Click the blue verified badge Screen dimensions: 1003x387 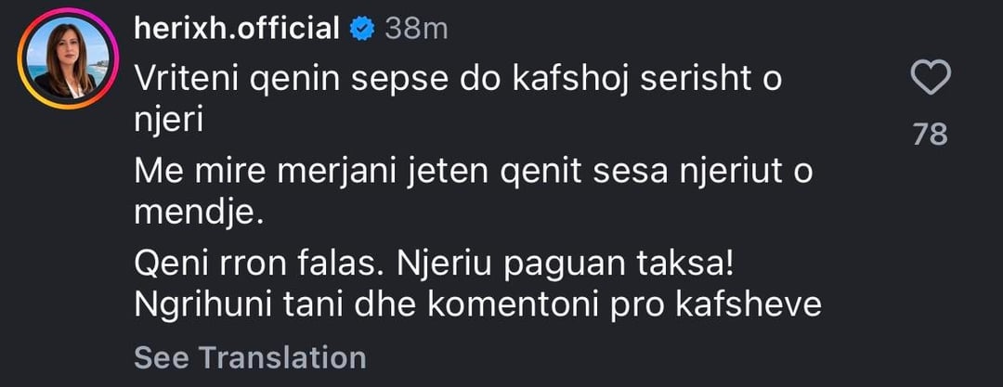361,29
